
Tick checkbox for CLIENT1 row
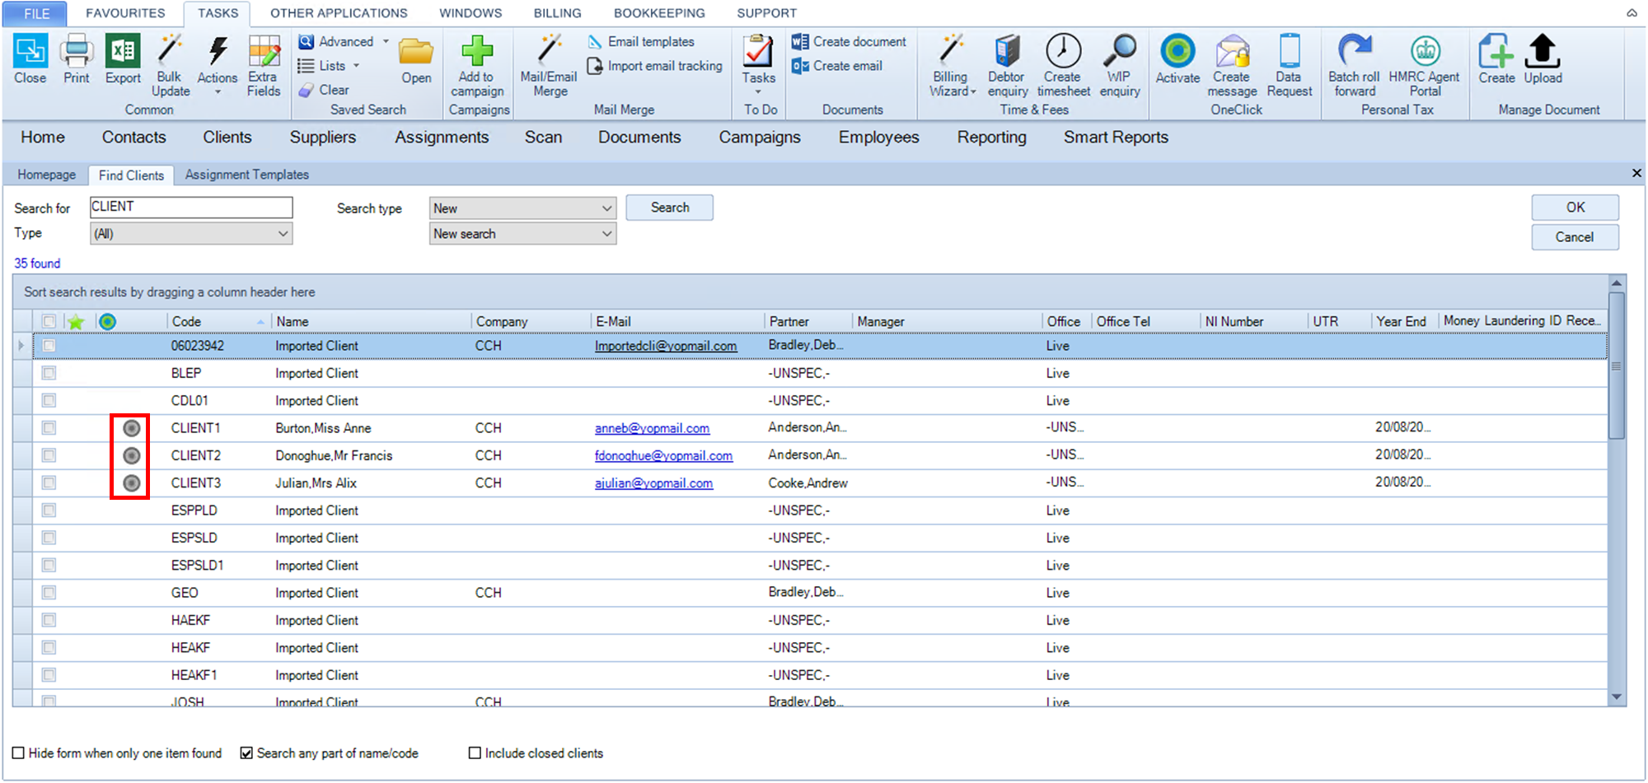(x=49, y=428)
